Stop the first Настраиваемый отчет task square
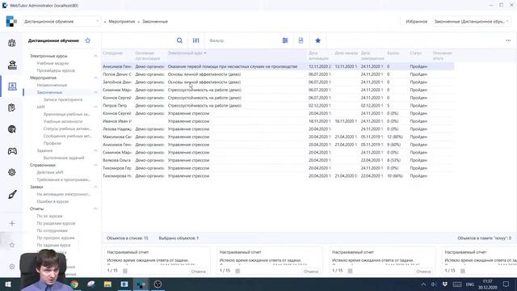This screenshot has height=291, width=517. (x=125, y=271)
